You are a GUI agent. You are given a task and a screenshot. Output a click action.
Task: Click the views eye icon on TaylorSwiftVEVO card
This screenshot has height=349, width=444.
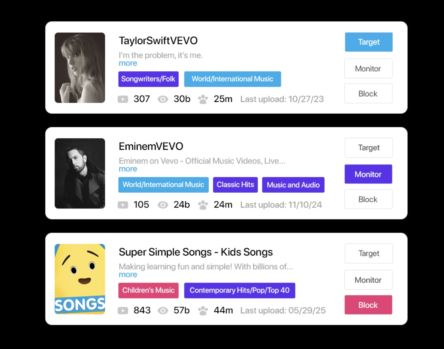click(x=163, y=99)
